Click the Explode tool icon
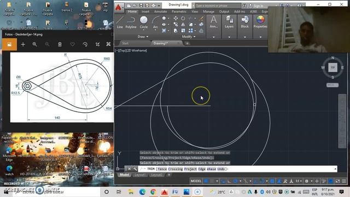This screenshot has height=197, width=350. (x=201, y=24)
